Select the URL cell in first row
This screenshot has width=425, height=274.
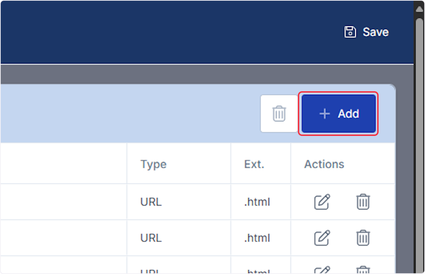(x=179, y=202)
